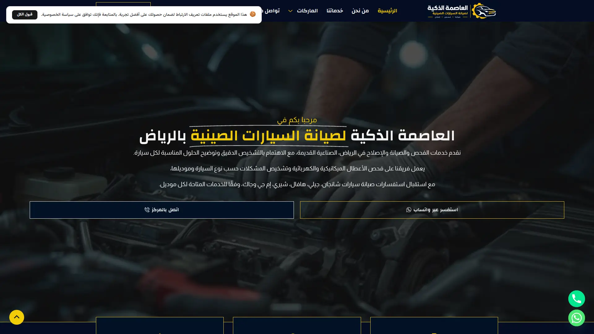The height and width of the screenshot is (334, 594).
Task: Click paragraph starting مع استقبال استفسارات صيانة
Action: pos(297,184)
